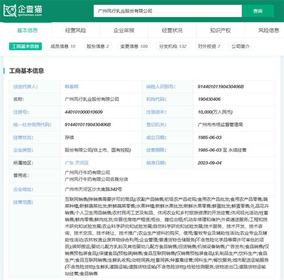Viewport: 284px width, 280px height.
Task: Click the 名称 row company name value
Action: (92, 99)
